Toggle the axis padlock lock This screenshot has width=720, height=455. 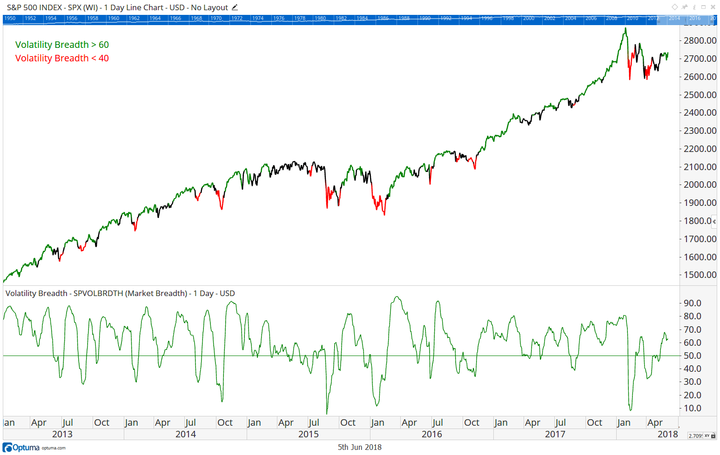click(x=713, y=434)
